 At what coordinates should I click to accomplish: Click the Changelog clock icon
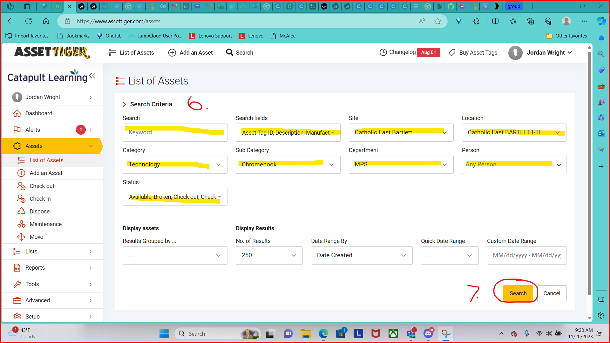click(383, 52)
